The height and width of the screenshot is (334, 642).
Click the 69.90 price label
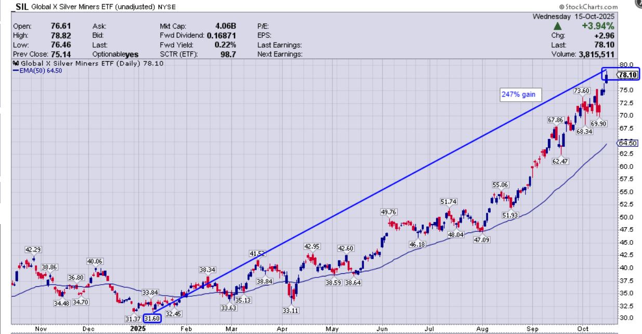click(x=599, y=123)
